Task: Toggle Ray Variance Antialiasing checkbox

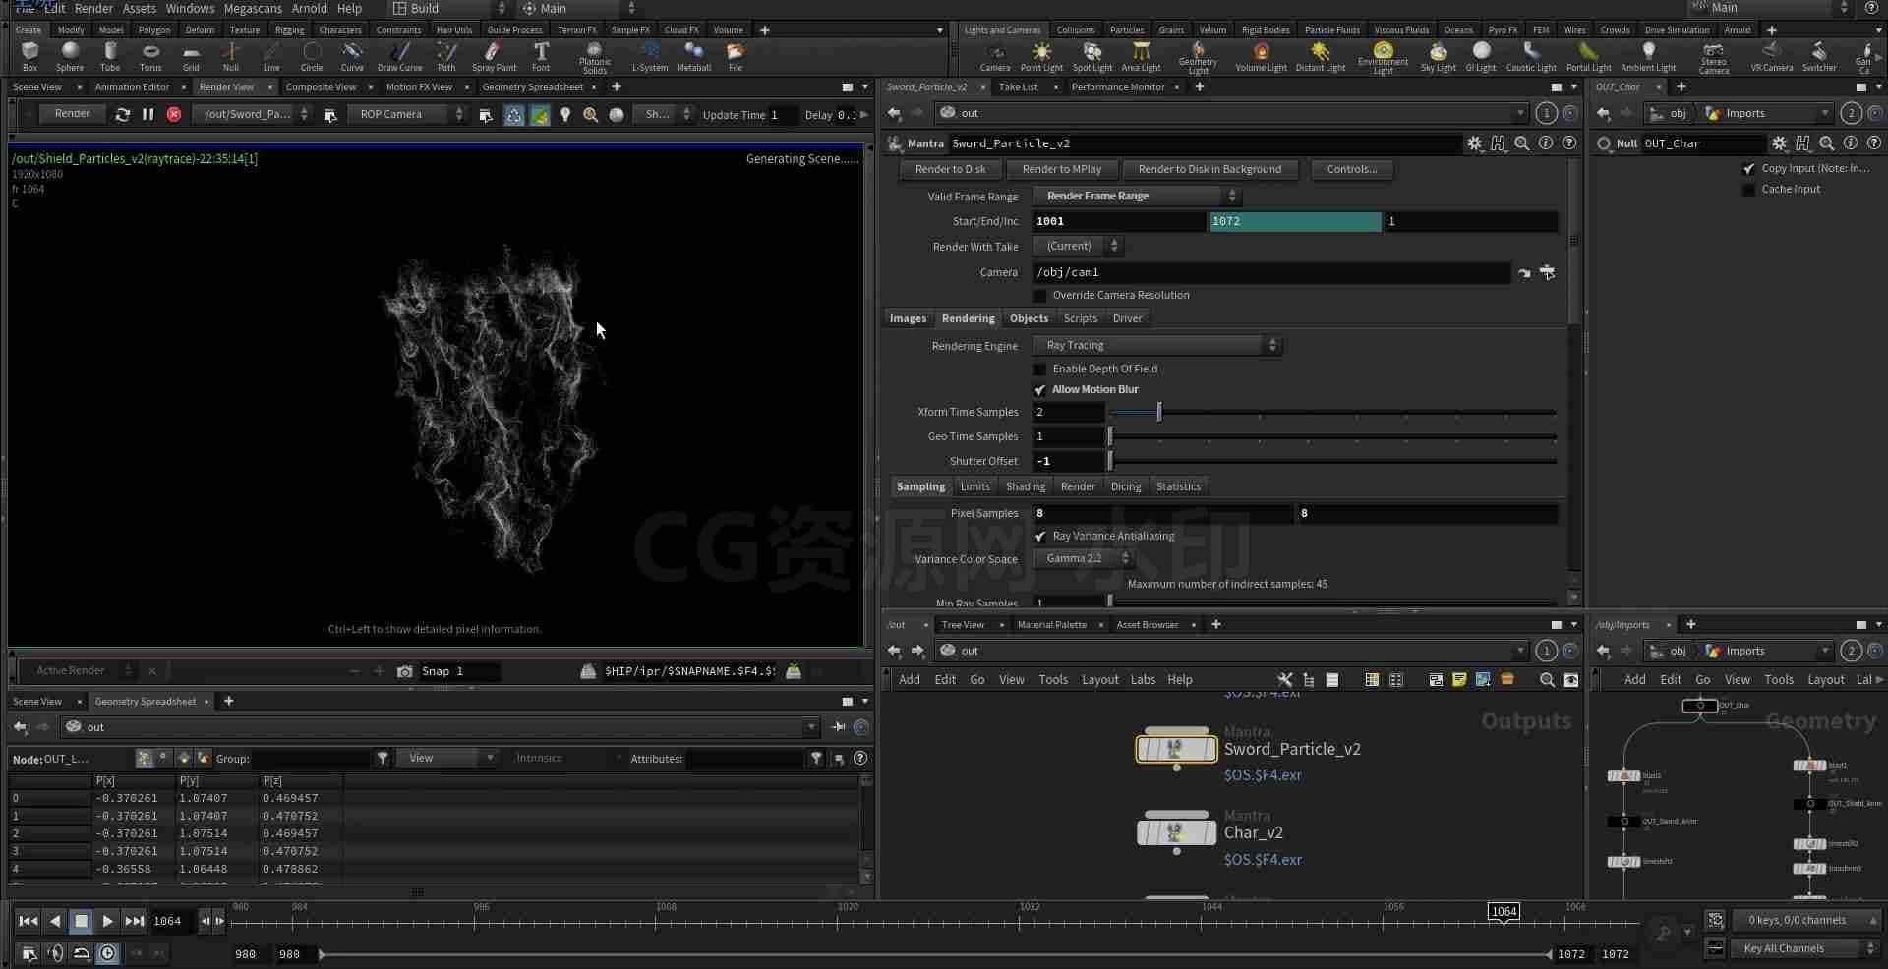Action: pos(1040,536)
